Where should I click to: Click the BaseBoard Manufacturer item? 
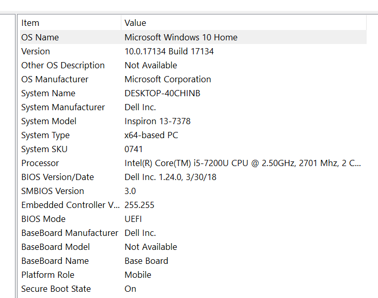click(x=70, y=233)
